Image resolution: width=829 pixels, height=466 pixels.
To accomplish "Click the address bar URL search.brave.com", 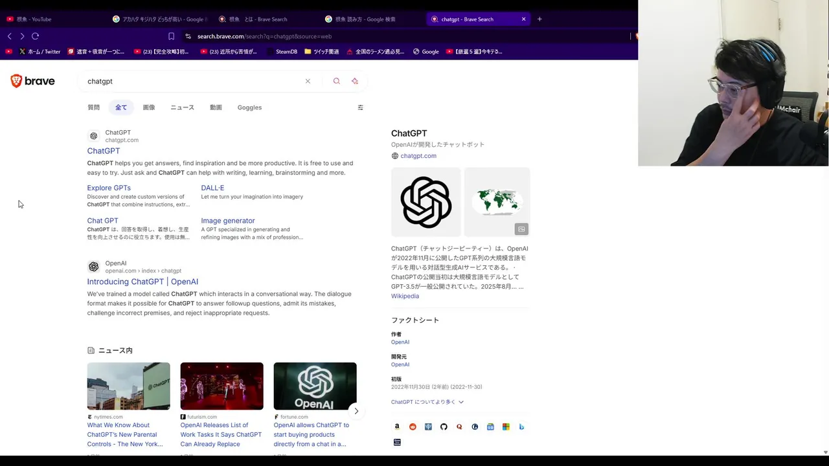I will [x=264, y=36].
